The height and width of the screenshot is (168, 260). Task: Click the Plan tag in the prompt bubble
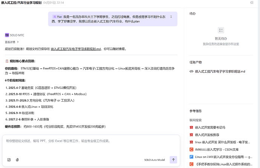[57, 17]
